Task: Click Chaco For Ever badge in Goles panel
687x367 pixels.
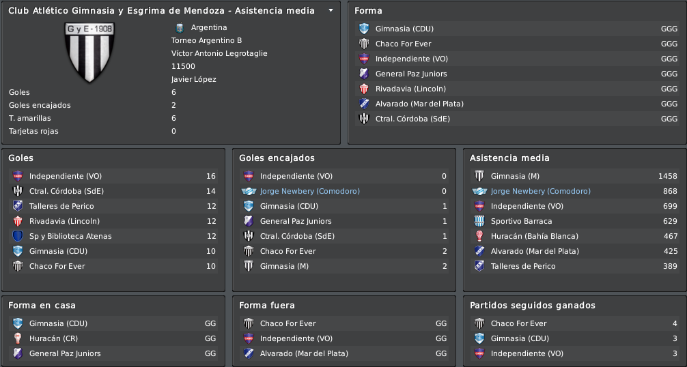Action: click(18, 266)
